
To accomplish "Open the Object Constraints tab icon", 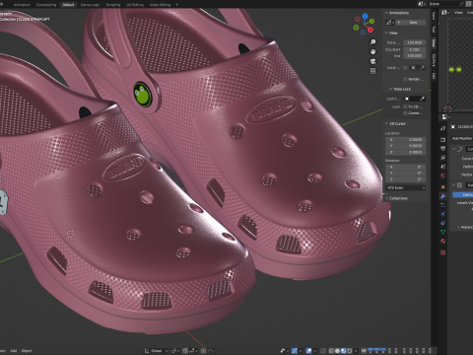I will (x=442, y=223).
